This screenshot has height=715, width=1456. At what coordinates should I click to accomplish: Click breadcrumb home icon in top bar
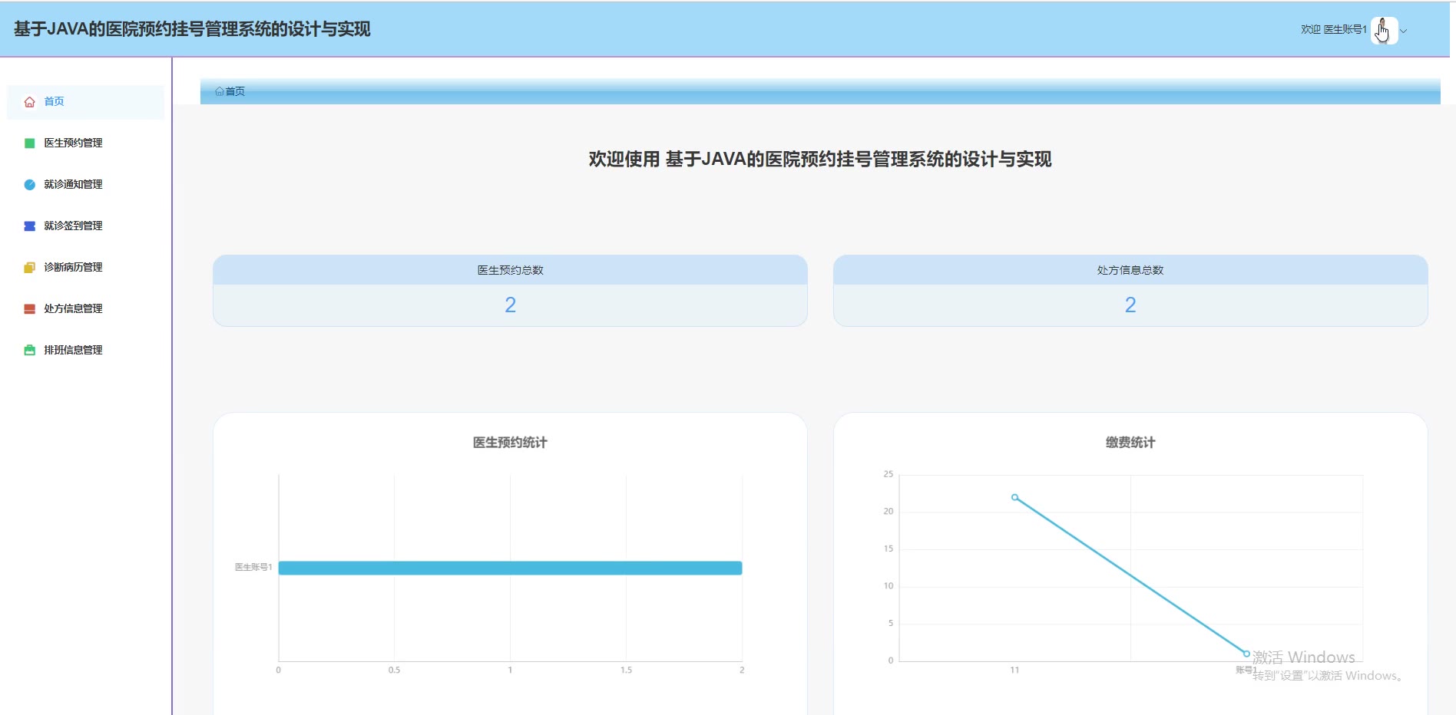point(220,91)
